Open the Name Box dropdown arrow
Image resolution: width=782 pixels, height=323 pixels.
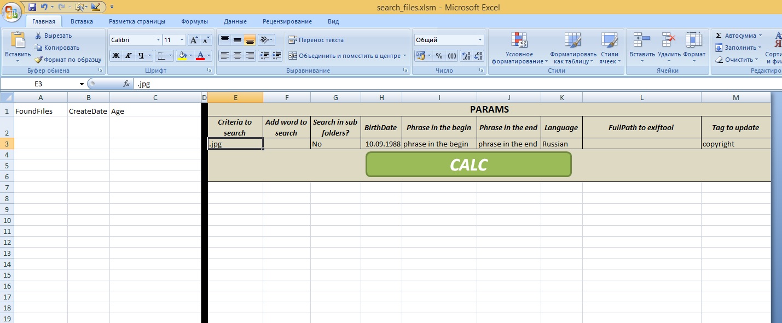click(82, 84)
